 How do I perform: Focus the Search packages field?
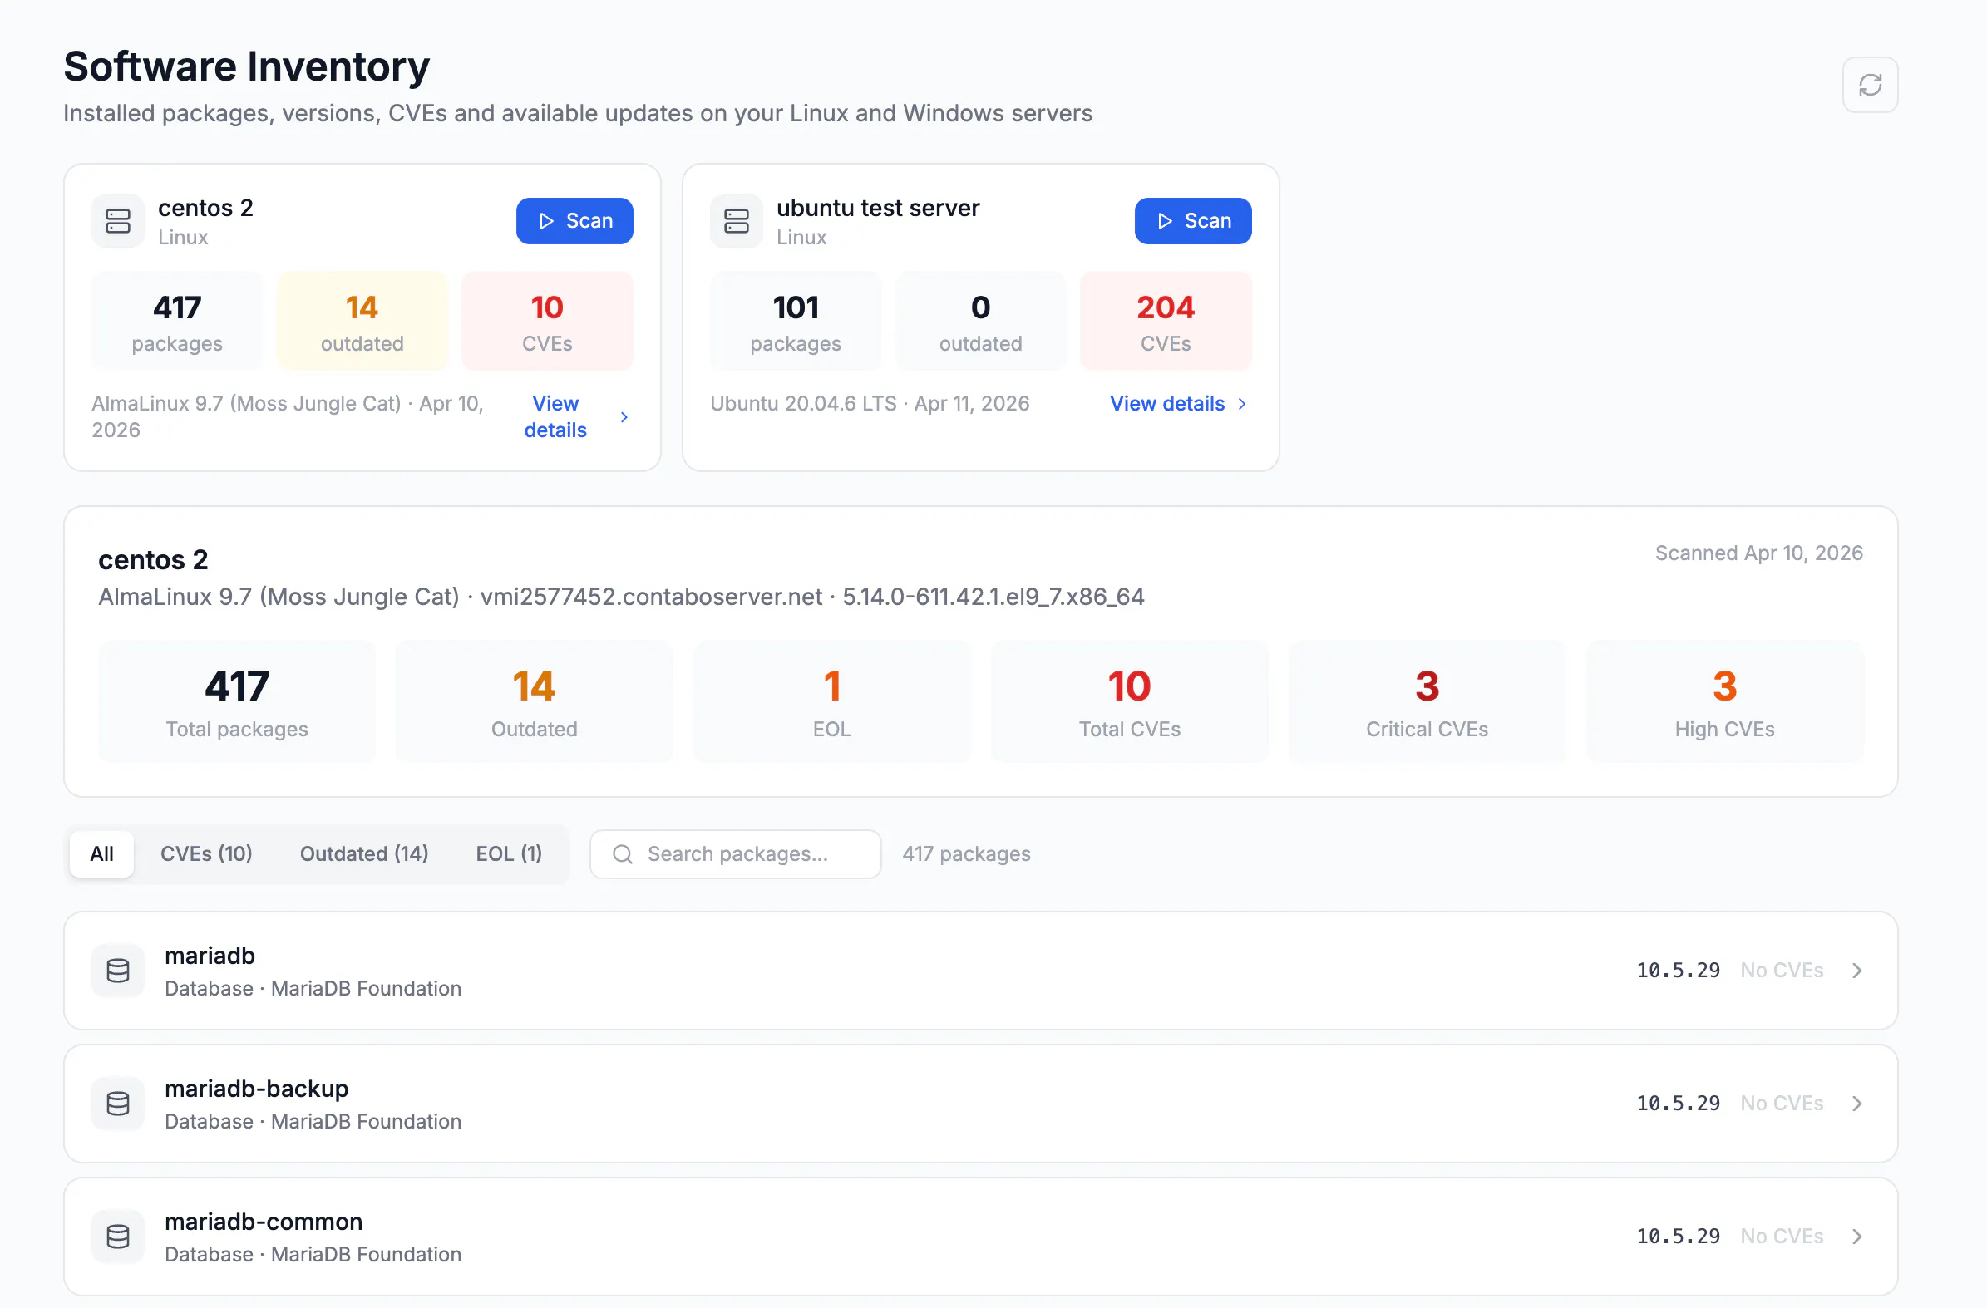click(735, 854)
